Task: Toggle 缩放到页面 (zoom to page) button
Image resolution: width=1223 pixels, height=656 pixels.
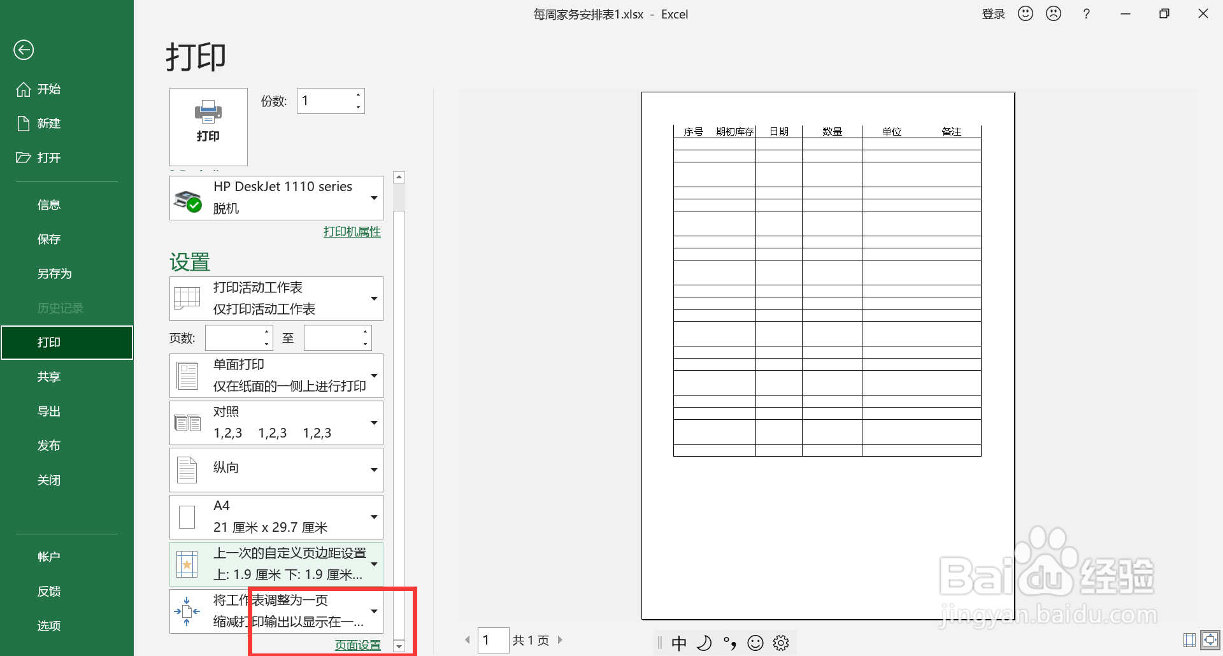Action: click(x=1211, y=640)
